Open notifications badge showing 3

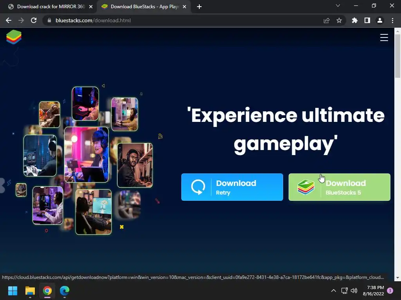[390, 291]
